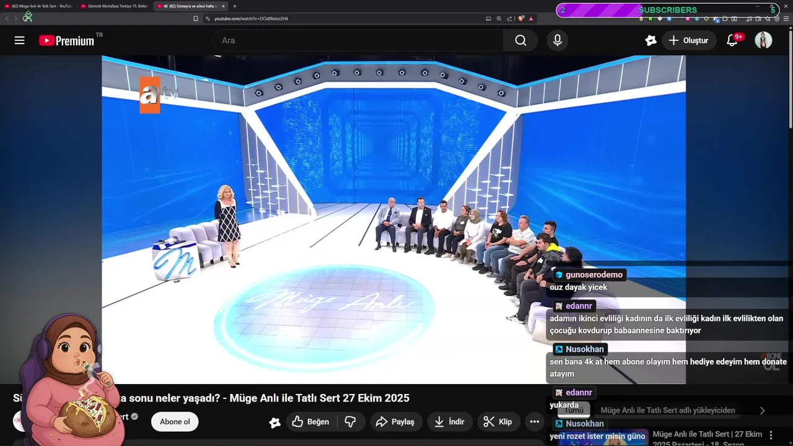This screenshot has height=446, width=793.
Task: Share the video via Paylaş
Action: pos(396,422)
